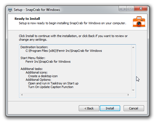Click 'Fenrir Inc\SnapCrab for Windows' start menu line
The image size is (155, 122).
click(x=48, y=62)
